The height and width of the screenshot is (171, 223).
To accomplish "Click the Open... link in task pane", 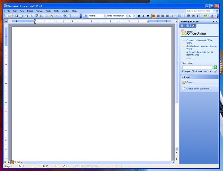I will click(190, 82).
